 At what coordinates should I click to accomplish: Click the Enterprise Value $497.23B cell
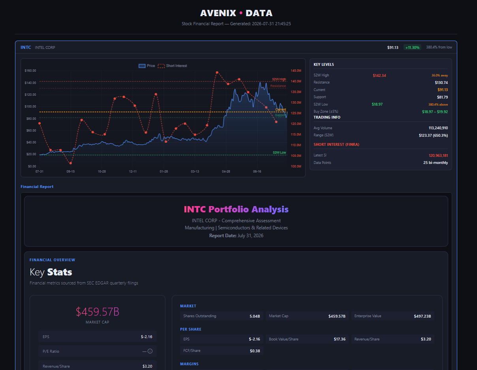point(393,316)
